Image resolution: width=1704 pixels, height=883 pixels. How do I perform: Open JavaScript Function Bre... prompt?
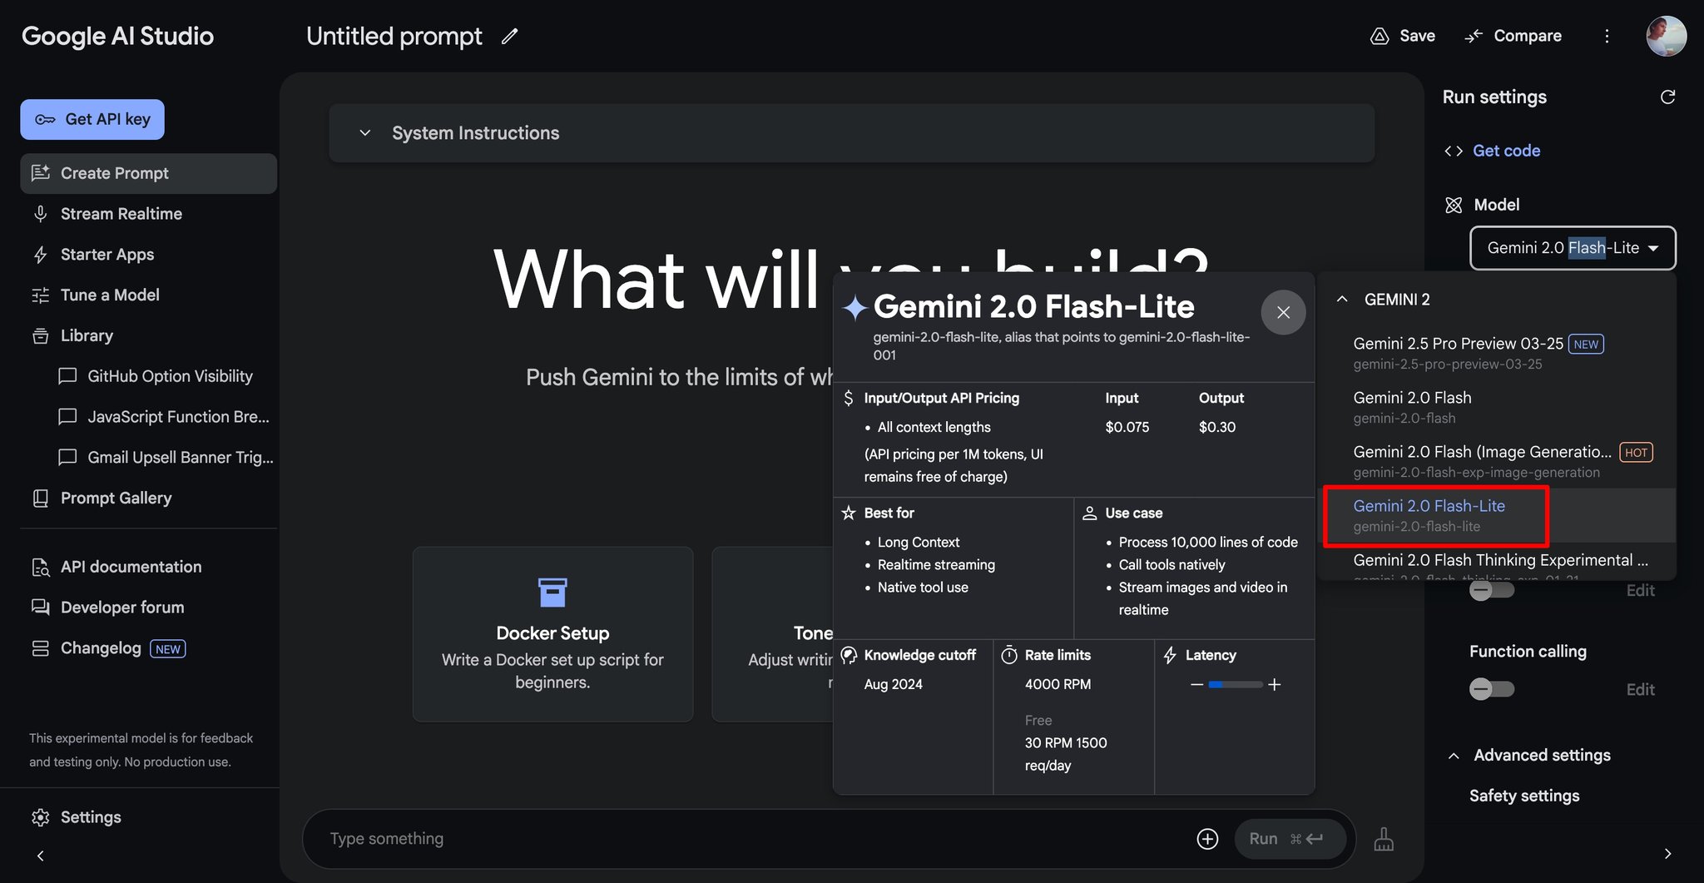[178, 417]
